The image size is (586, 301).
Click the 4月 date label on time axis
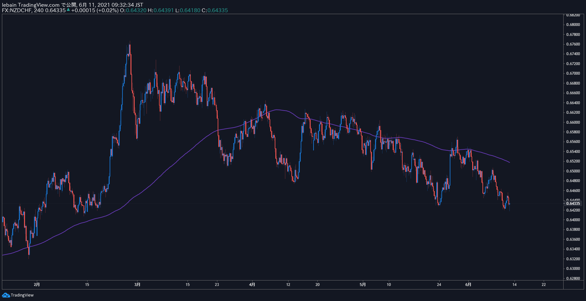252,284
